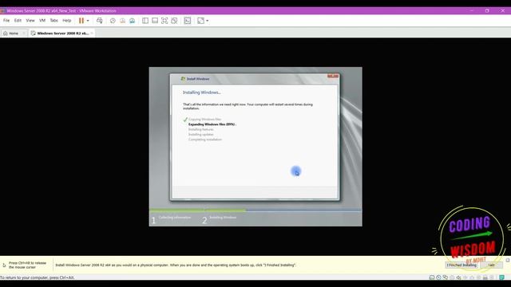
Task: Click the Installing Windows heading text
Action: tap(202, 92)
